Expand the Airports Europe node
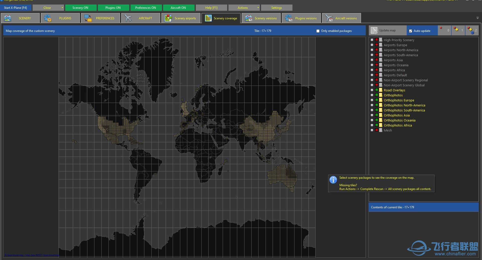This screenshot has width=482, height=260. tap(372, 45)
